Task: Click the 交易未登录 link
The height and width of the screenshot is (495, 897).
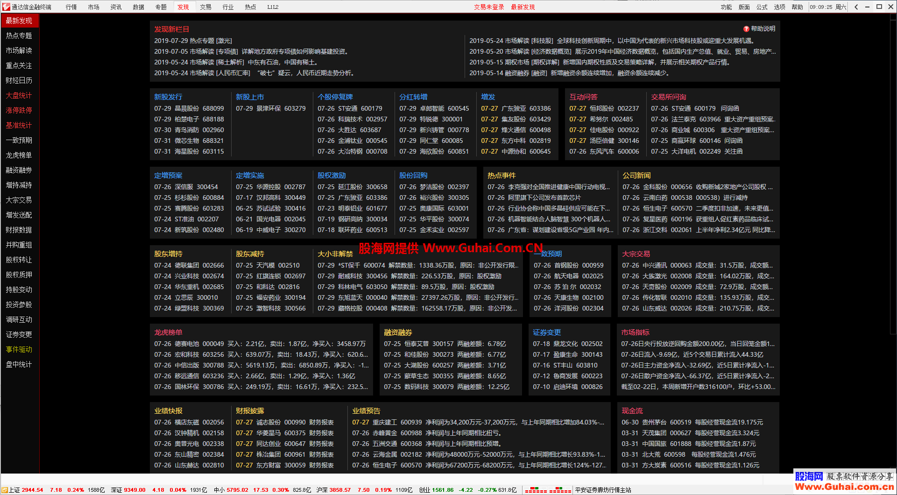Action: (489, 7)
